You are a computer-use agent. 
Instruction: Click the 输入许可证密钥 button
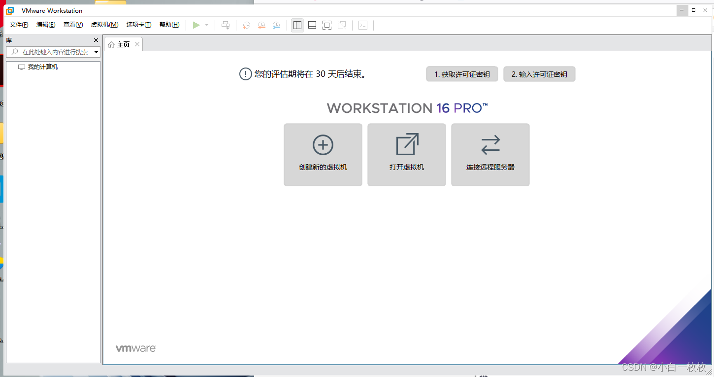[x=539, y=74]
